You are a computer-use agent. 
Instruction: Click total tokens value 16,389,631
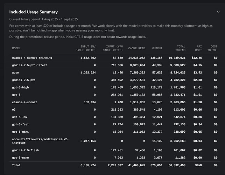click(177, 58)
